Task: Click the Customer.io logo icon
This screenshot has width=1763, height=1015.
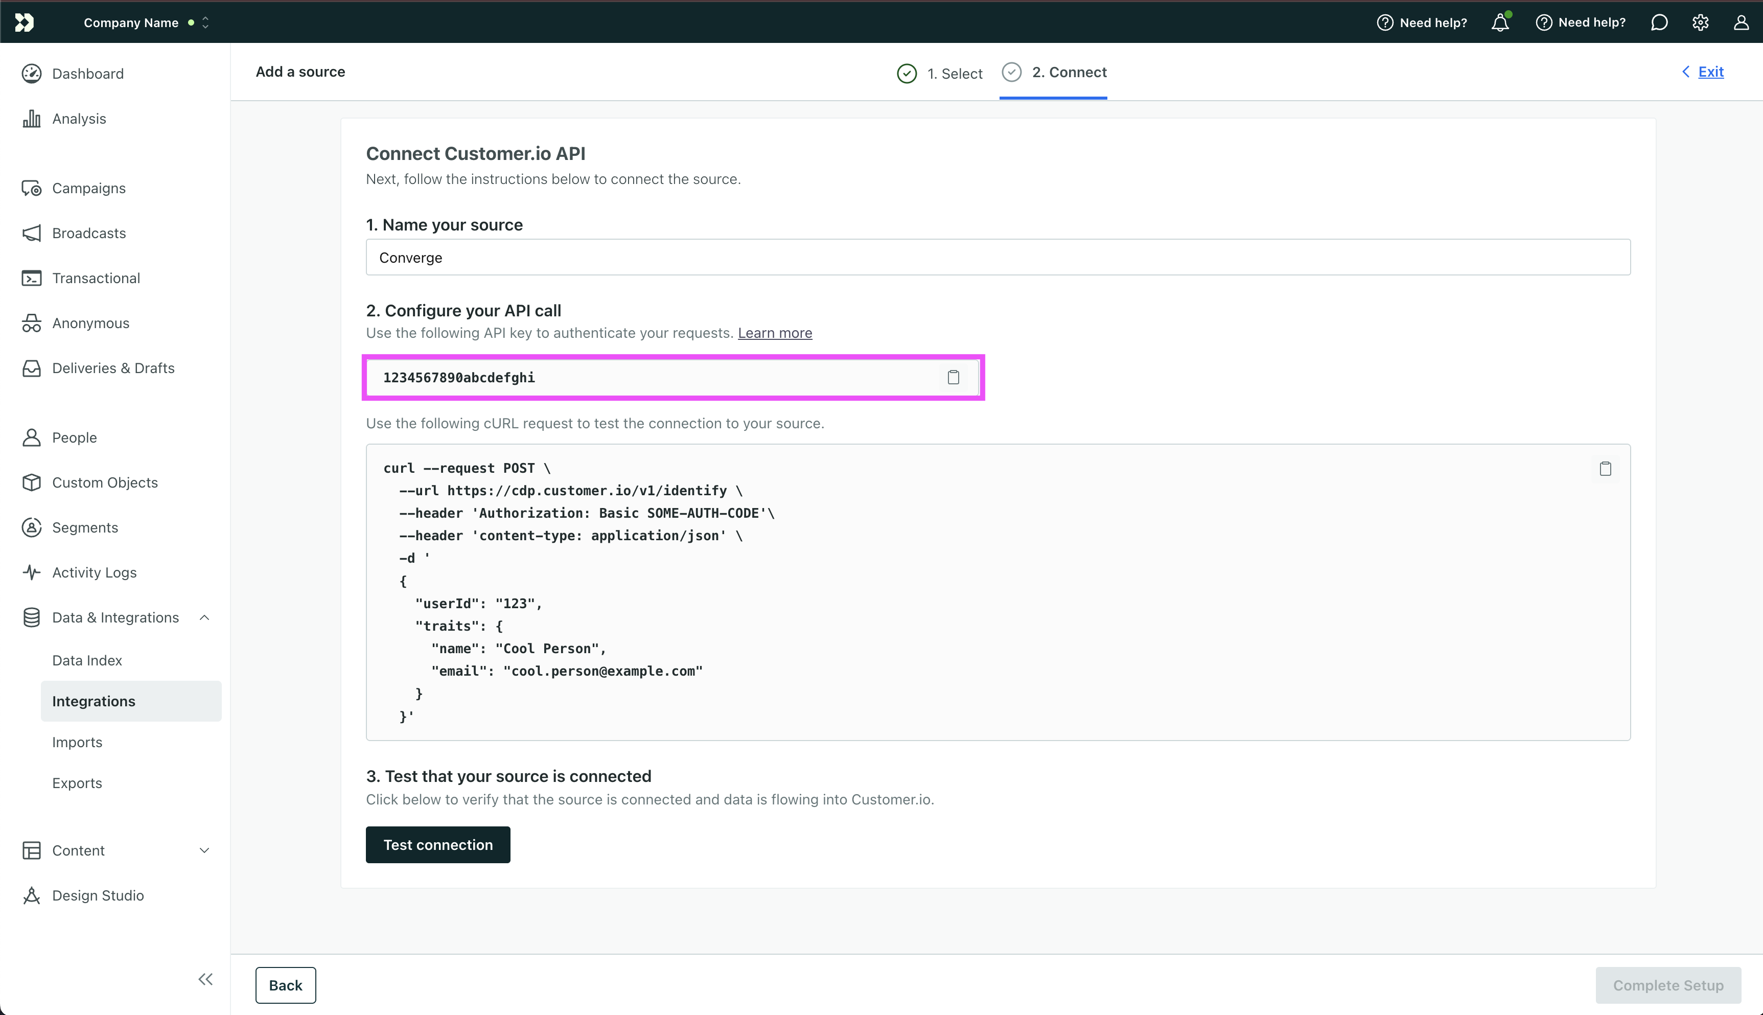Action: (25, 22)
